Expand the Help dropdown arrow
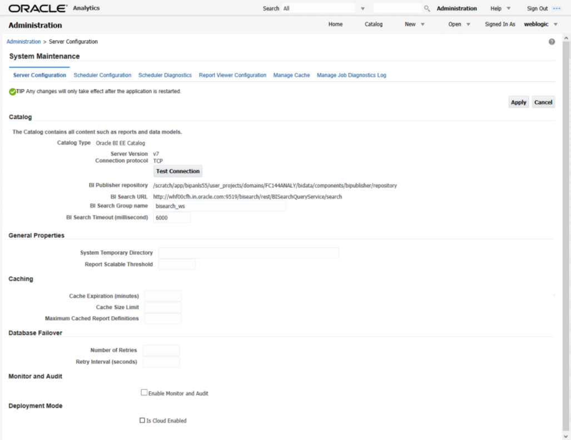Image resolution: width=571 pixels, height=440 pixels. coord(509,8)
